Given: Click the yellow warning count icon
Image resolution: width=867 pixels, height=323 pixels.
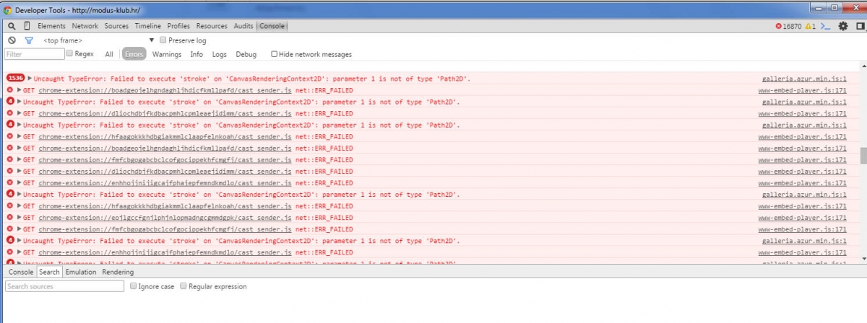Looking at the screenshot, I should tap(811, 26).
